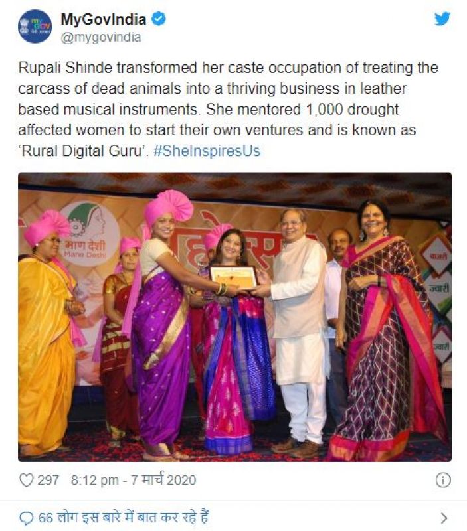This screenshot has height=531, width=467.
Task: Click the 'बाजरी' sign in the photo
Action: click(x=437, y=254)
